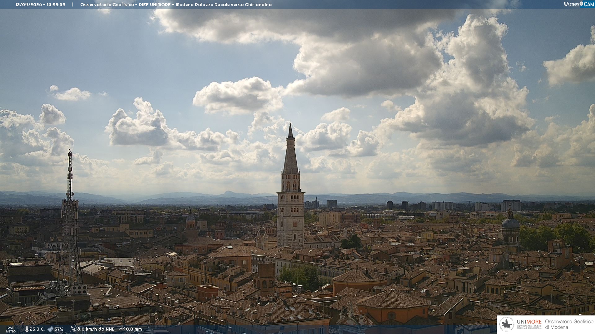Click the humidity water drops icon
Image resolution: width=595 pixels, height=334 pixels.
[50, 329]
